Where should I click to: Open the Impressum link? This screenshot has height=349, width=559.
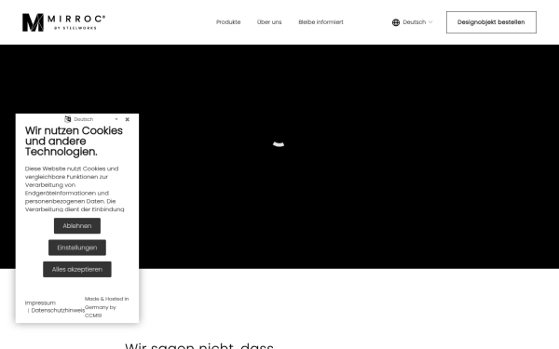40,302
